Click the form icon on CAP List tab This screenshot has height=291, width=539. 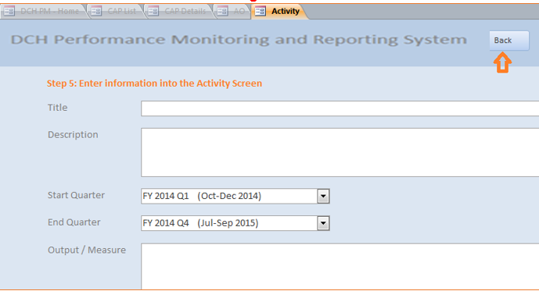point(96,11)
